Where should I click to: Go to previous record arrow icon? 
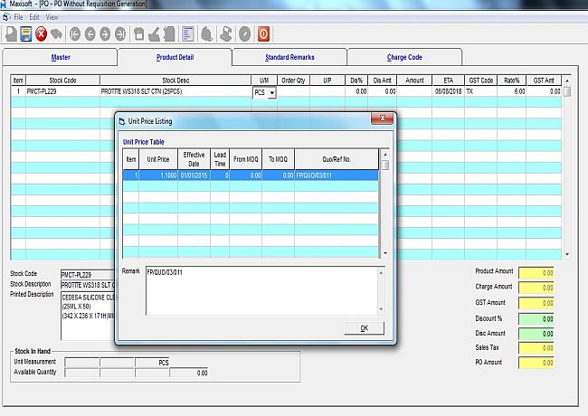click(x=90, y=34)
